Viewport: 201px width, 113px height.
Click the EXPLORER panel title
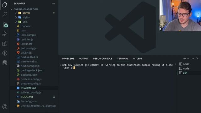click(19, 3)
